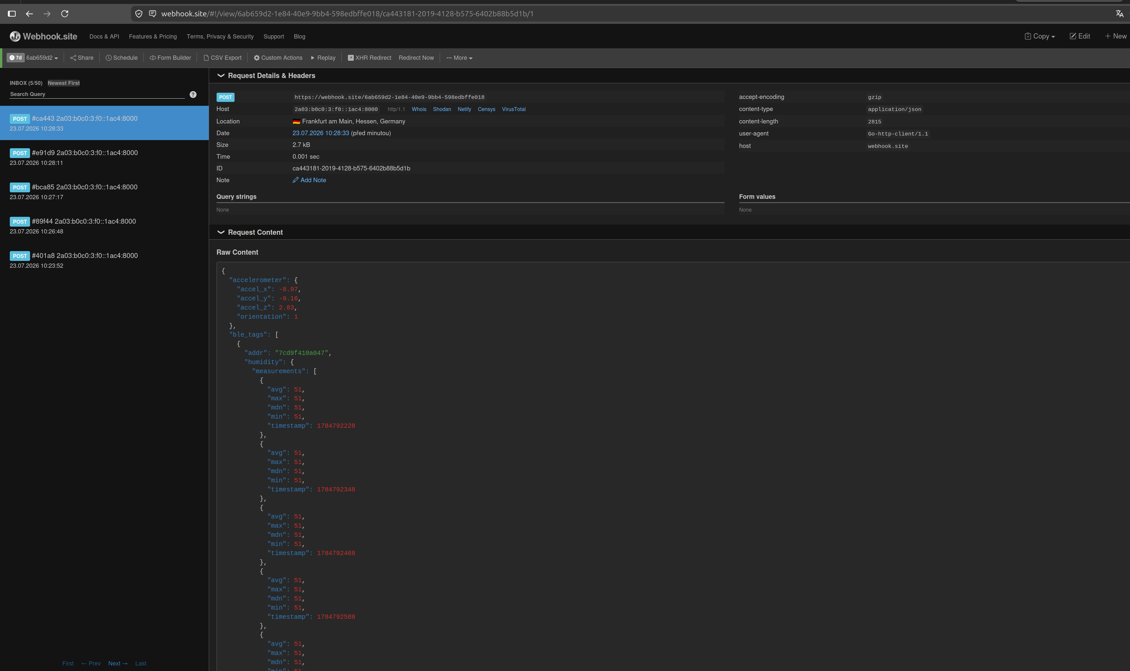Viewport: 1130px width, 671px height.
Task: Click the shield tracking protection icon
Action: 139,14
